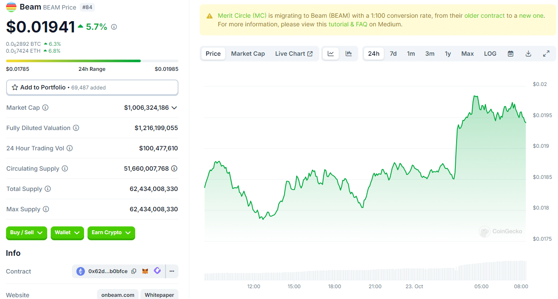558x299 pixels.
Task: Select the 7d time range
Action: click(393, 54)
